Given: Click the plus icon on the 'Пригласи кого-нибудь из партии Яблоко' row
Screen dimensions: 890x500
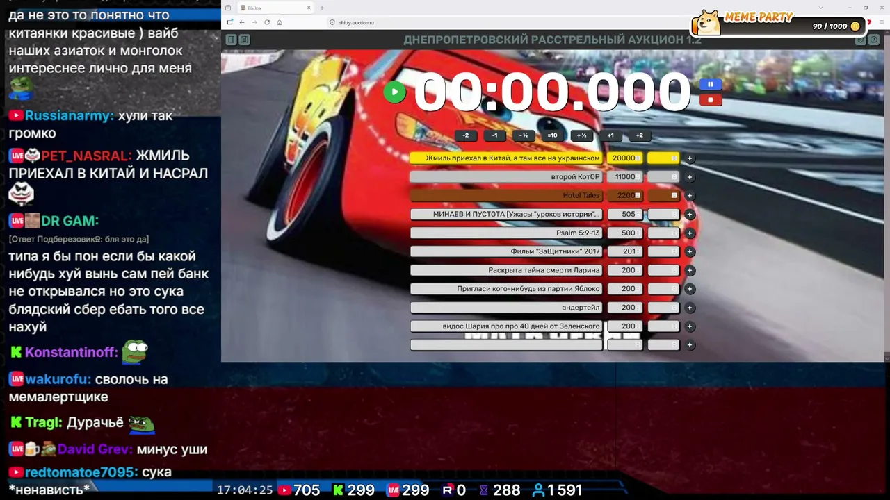Looking at the screenshot, I should click(x=690, y=289).
